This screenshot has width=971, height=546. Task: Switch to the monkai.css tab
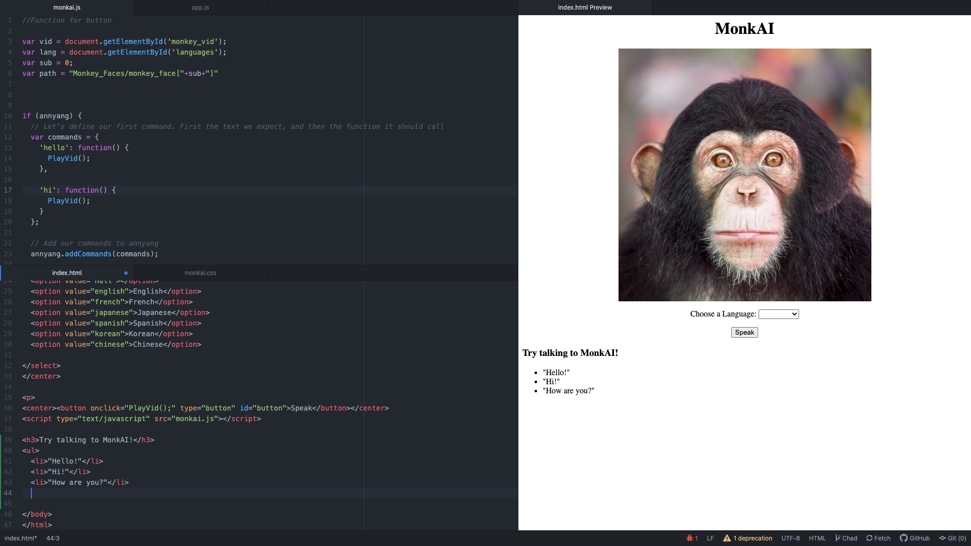pyautogui.click(x=200, y=273)
